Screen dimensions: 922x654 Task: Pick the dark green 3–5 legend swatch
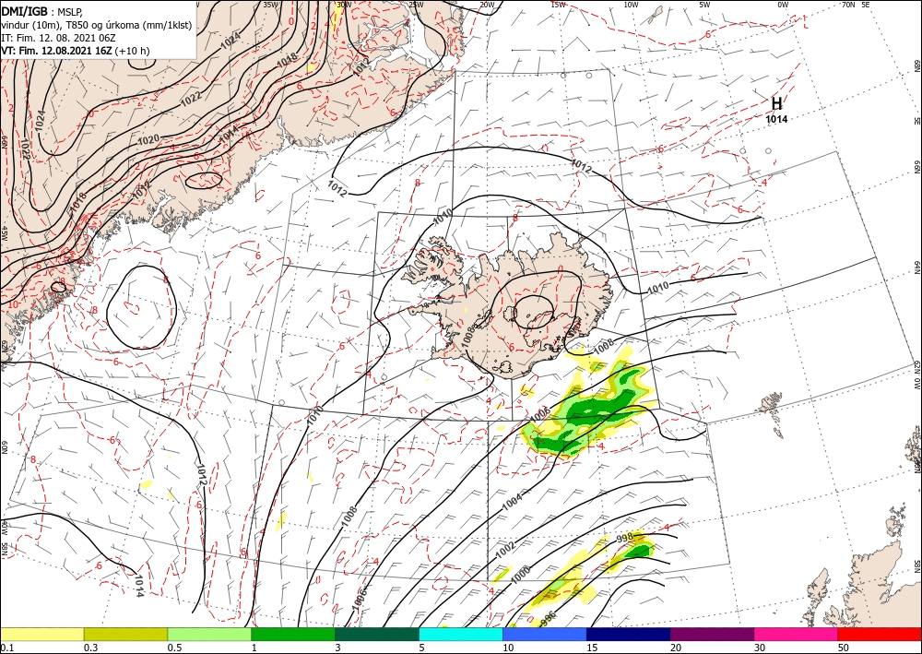(377, 634)
